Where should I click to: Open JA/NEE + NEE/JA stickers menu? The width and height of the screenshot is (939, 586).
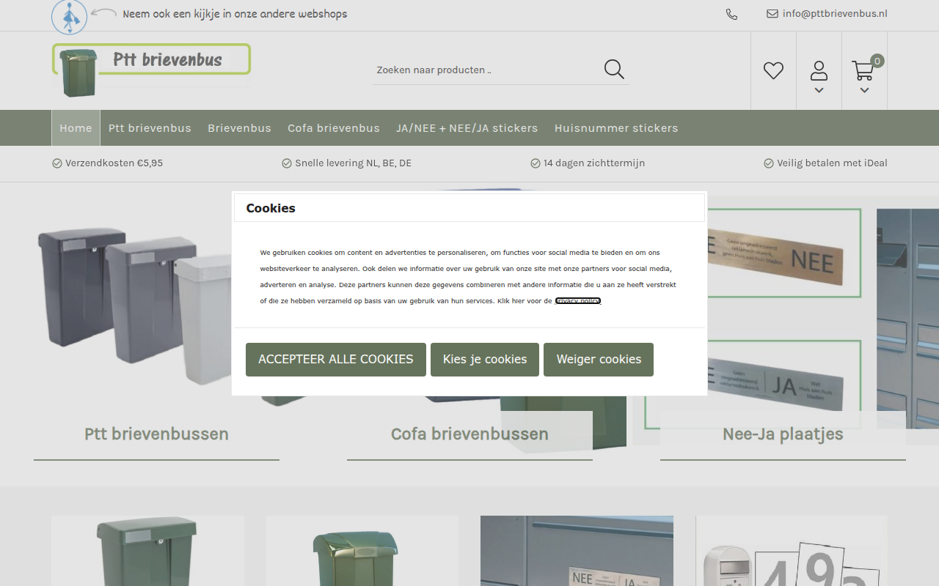pyautogui.click(x=467, y=128)
